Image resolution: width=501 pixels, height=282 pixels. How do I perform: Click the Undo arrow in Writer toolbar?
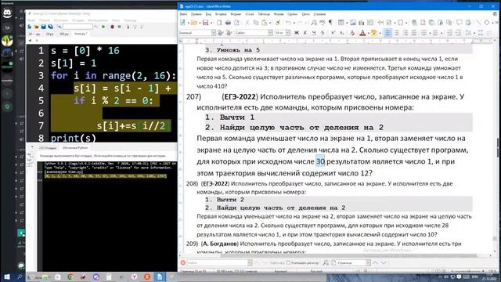pyautogui.click(x=288, y=23)
